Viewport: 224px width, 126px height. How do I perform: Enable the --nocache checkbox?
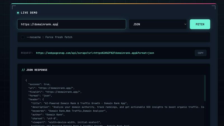point(23,37)
